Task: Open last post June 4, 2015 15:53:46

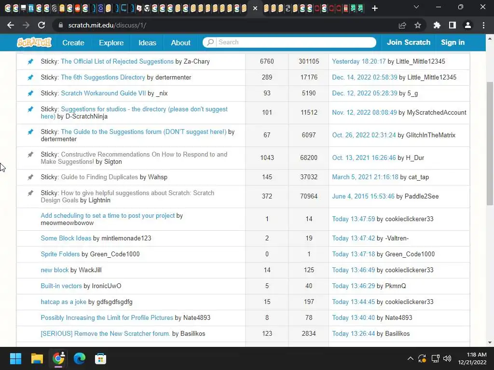Action: pos(363,196)
